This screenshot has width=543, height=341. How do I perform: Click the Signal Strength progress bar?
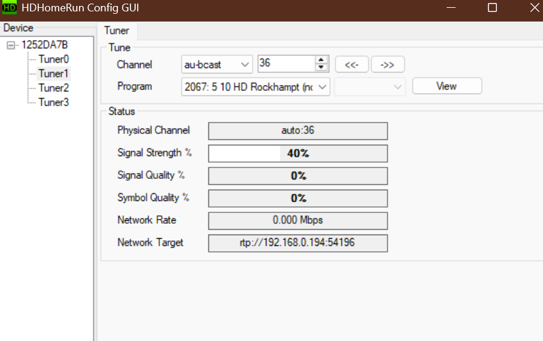click(298, 153)
